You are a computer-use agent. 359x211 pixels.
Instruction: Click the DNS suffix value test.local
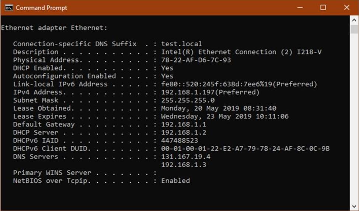tap(181, 44)
